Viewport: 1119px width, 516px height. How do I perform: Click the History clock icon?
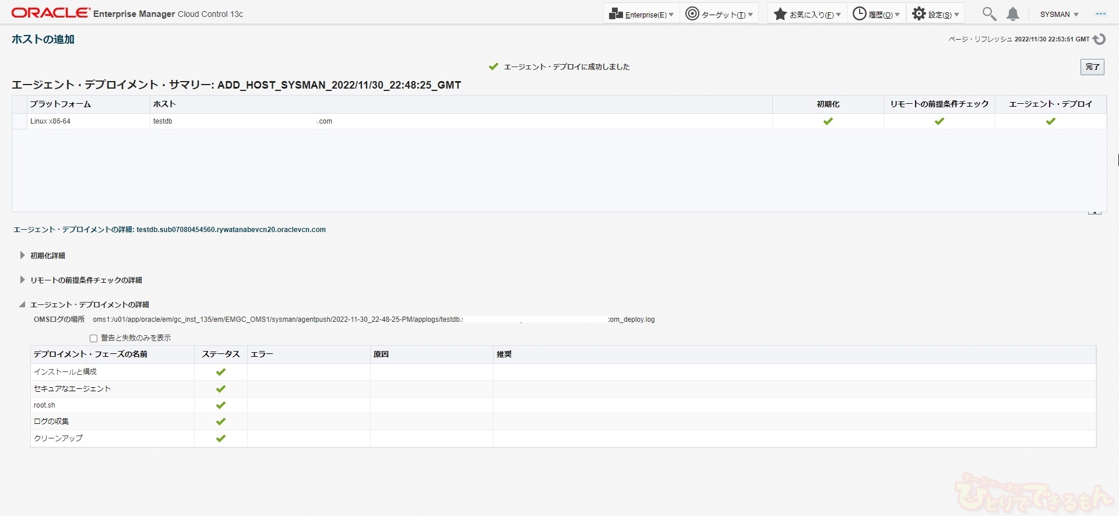[x=859, y=14]
